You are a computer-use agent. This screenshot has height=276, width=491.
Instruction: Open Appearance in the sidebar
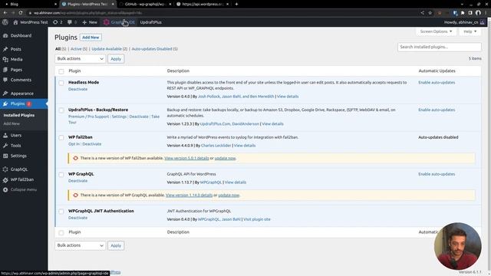[x=22, y=94]
